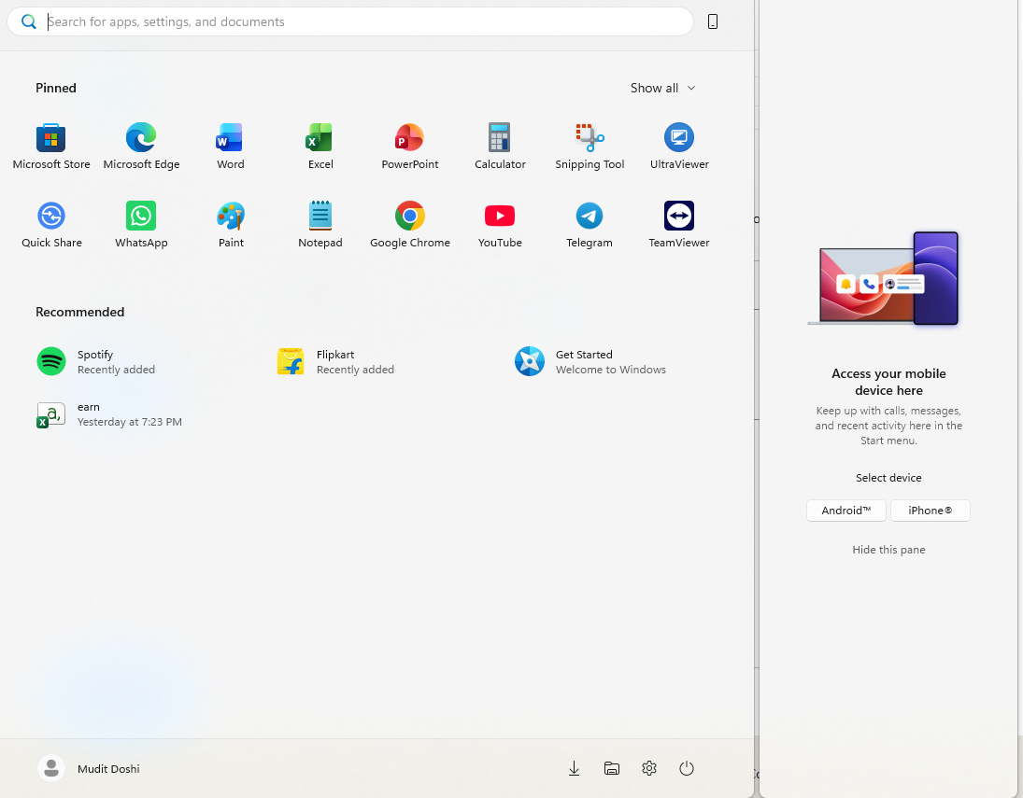Viewport: 1023px width, 798px height.
Task: Click 'Yesterday at 7:23 PM' text
Action: (x=130, y=422)
